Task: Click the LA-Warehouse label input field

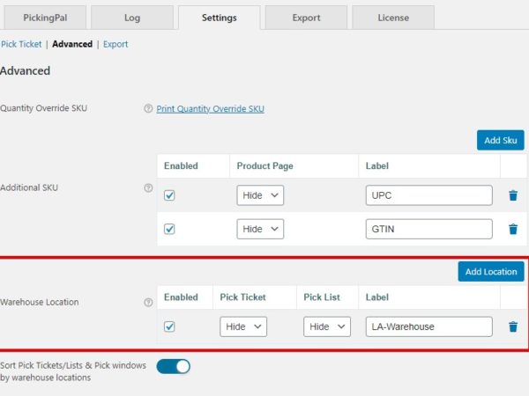Action: click(x=428, y=326)
